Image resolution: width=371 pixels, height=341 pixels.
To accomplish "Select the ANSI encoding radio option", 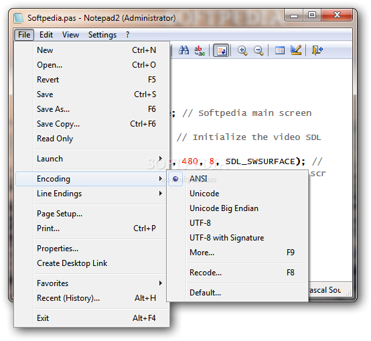I will [x=238, y=179].
